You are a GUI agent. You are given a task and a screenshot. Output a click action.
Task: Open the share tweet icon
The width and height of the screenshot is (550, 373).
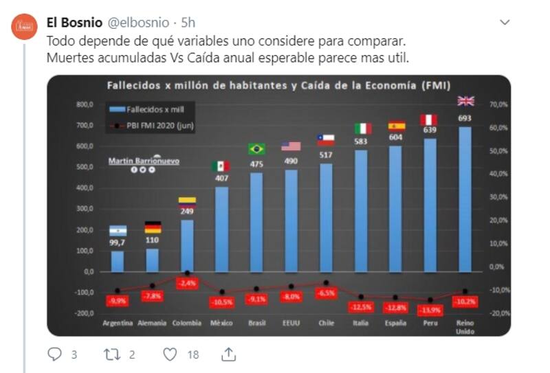tap(229, 354)
